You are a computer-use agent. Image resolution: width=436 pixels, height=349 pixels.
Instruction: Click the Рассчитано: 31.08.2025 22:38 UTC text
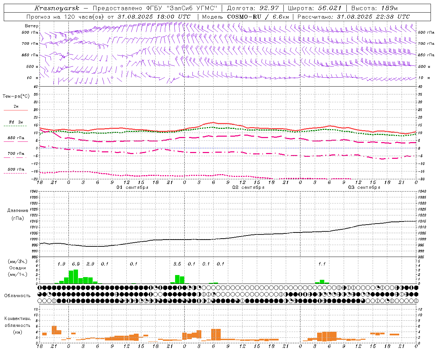tap(354, 17)
